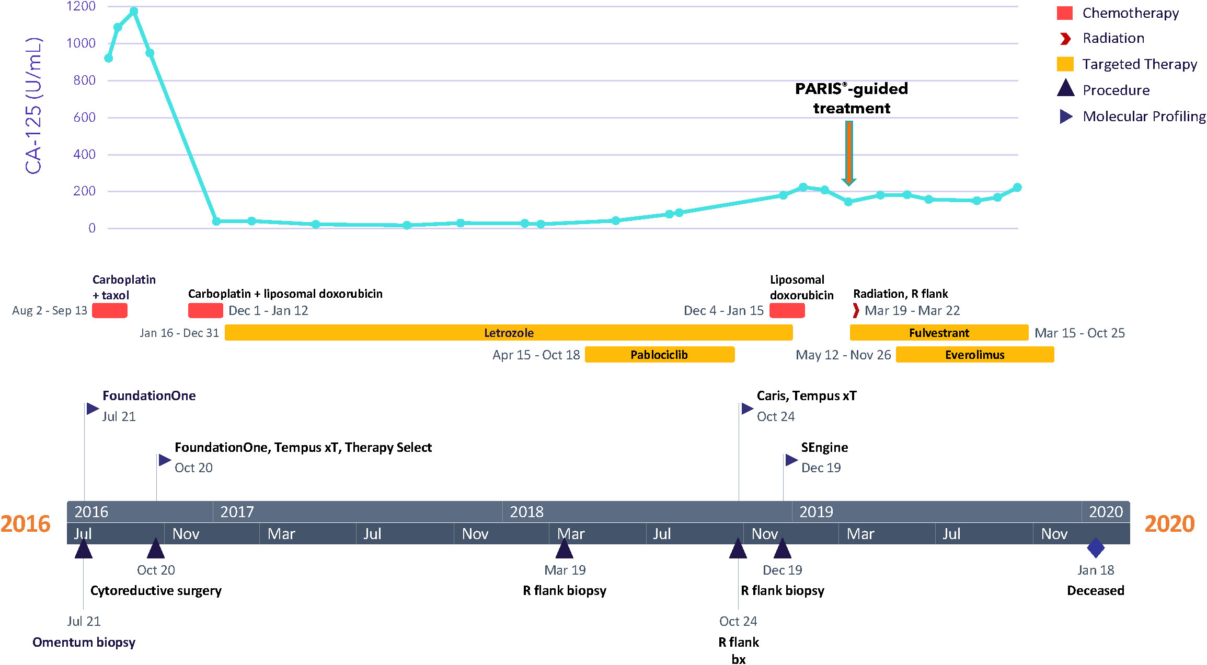
Task: Click the Caris, Tempus xT Oct 24 flag
Action: coord(747,409)
